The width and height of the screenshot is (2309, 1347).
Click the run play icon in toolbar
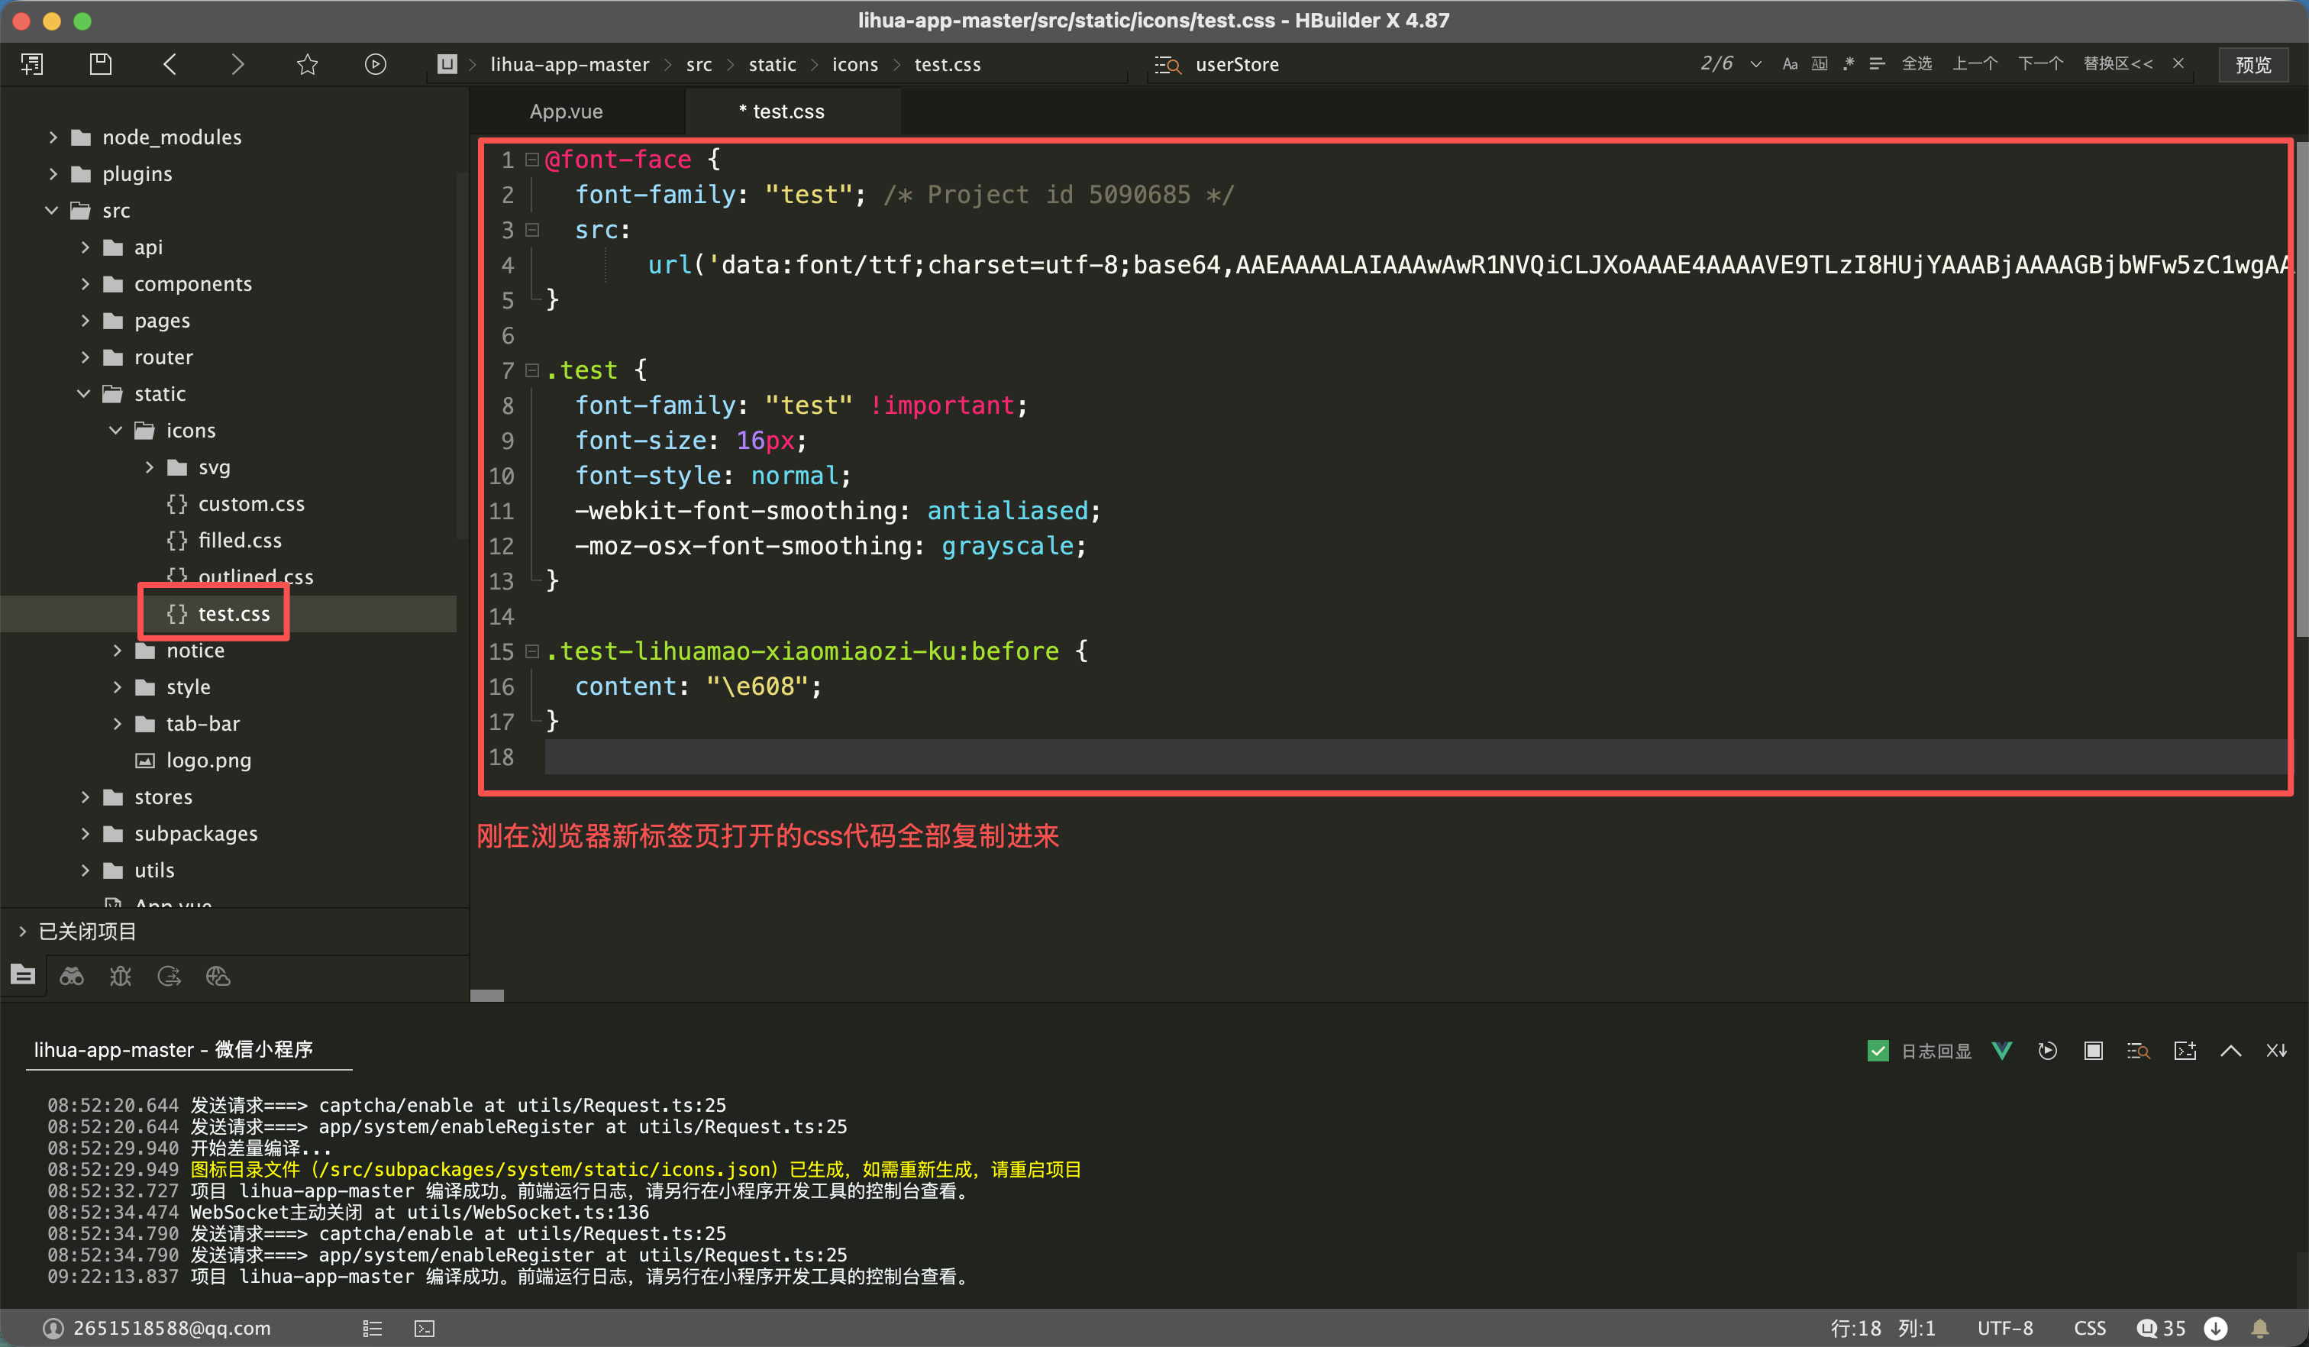[x=375, y=64]
